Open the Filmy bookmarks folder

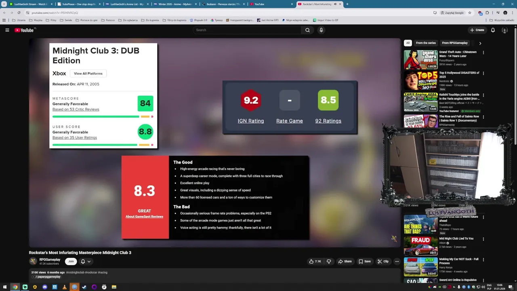[x=51, y=20]
